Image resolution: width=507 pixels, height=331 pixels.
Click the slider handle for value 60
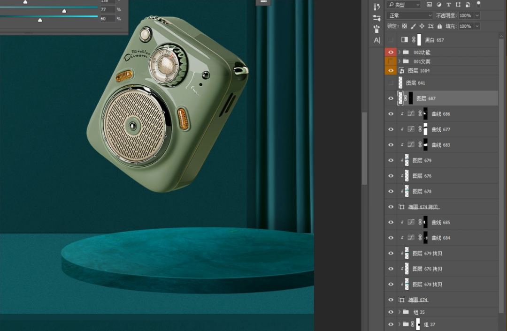coord(40,20)
